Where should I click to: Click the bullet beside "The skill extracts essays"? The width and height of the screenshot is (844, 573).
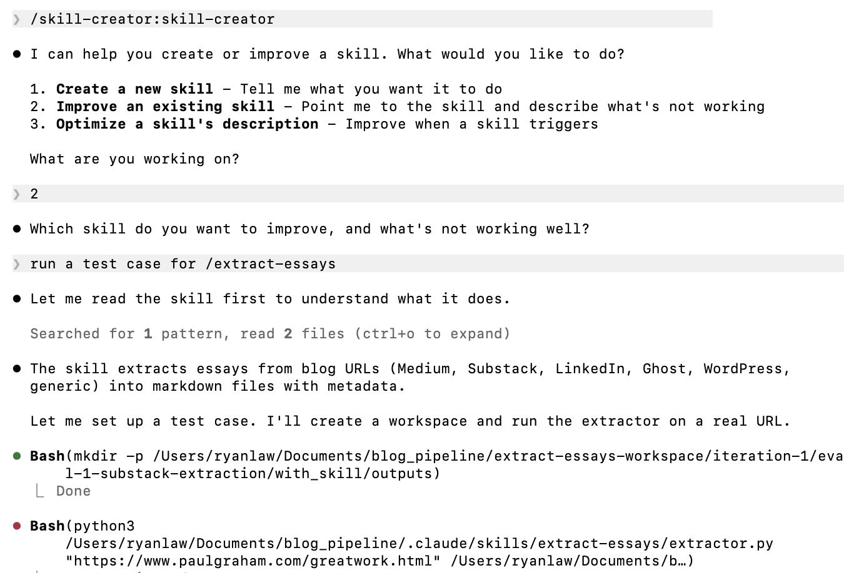(17, 369)
